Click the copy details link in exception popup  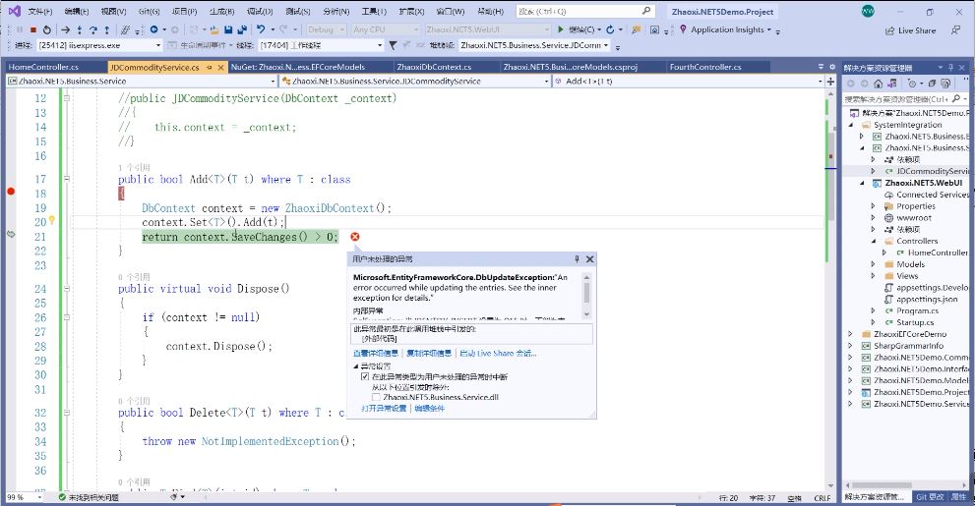pos(428,354)
